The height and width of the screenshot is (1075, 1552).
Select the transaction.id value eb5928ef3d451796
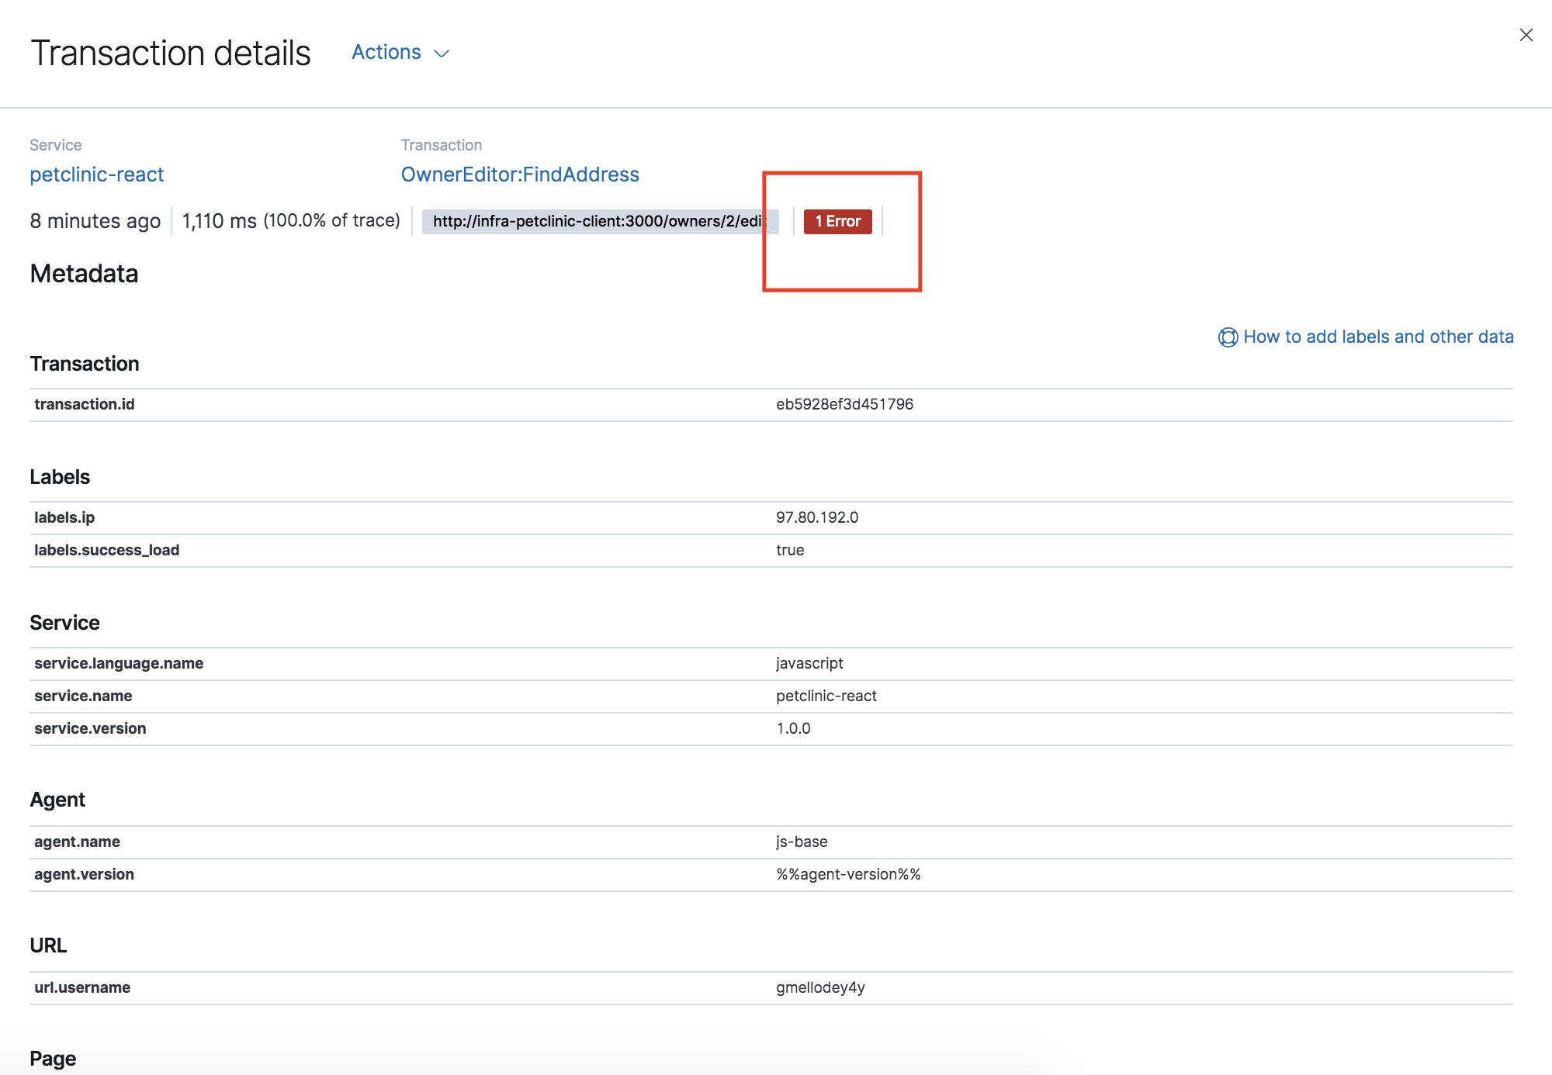click(x=844, y=404)
